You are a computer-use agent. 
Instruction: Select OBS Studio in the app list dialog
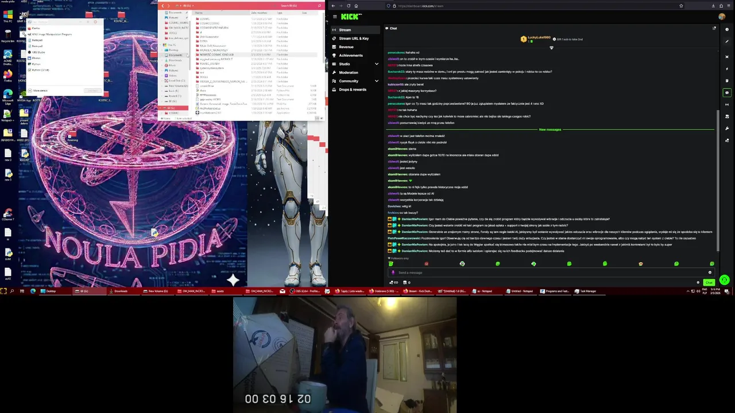[x=38, y=52]
